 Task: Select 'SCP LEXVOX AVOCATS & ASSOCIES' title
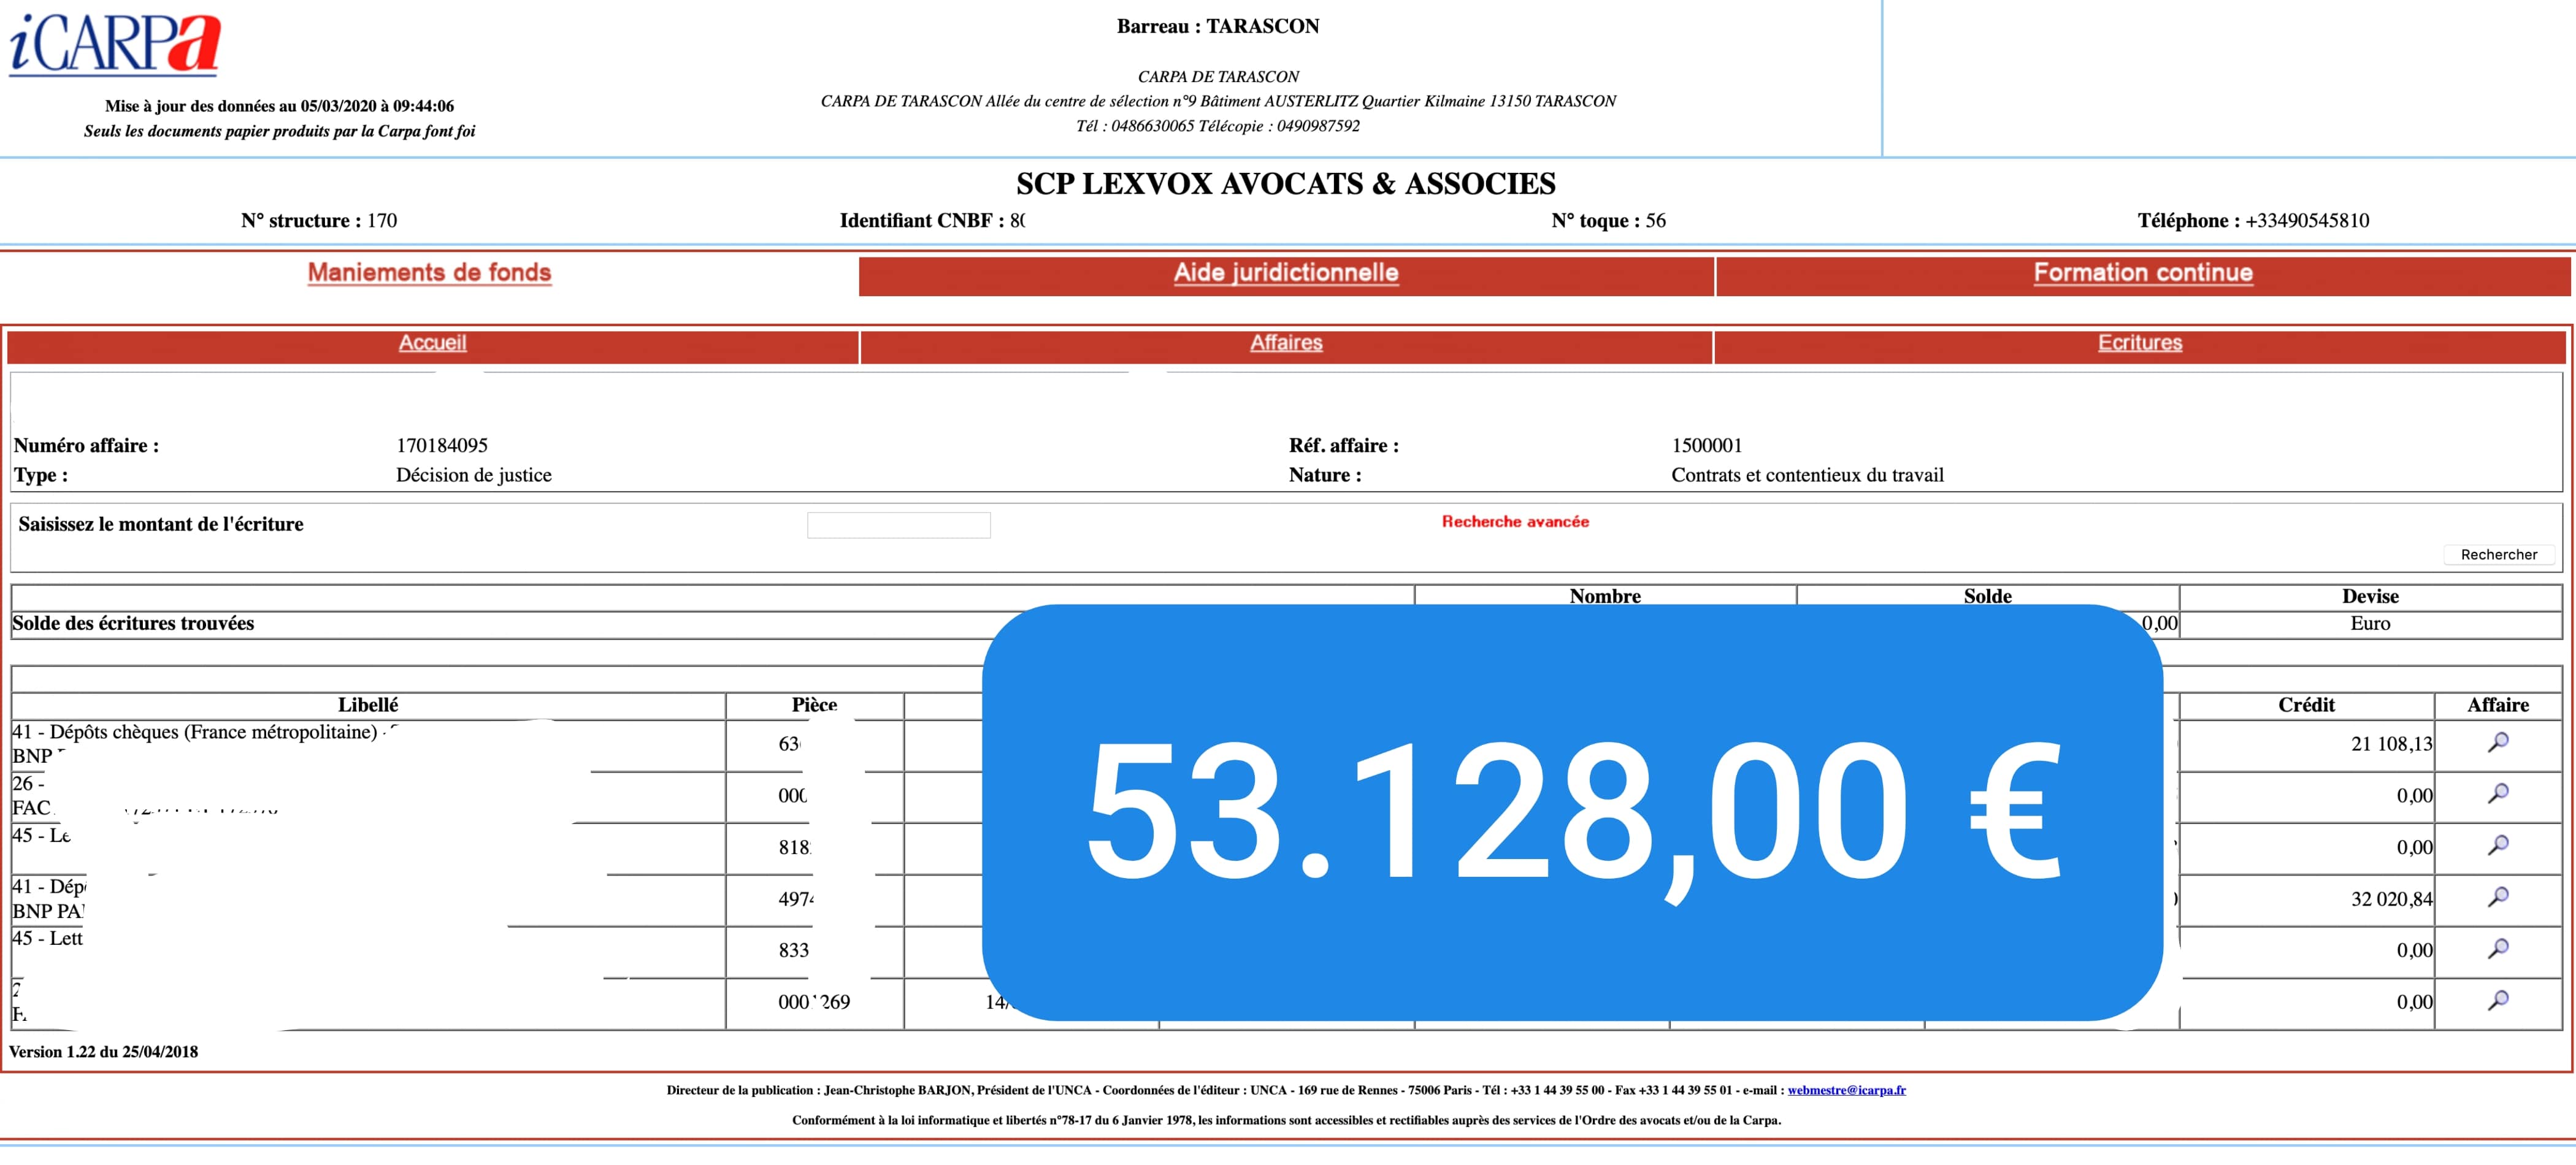(1286, 184)
